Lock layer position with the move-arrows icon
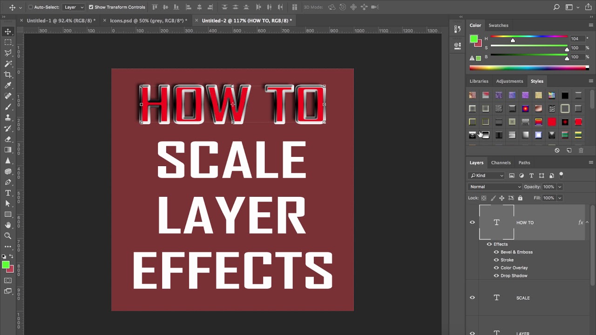596x335 pixels. pyautogui.click(x=502, y=198)
